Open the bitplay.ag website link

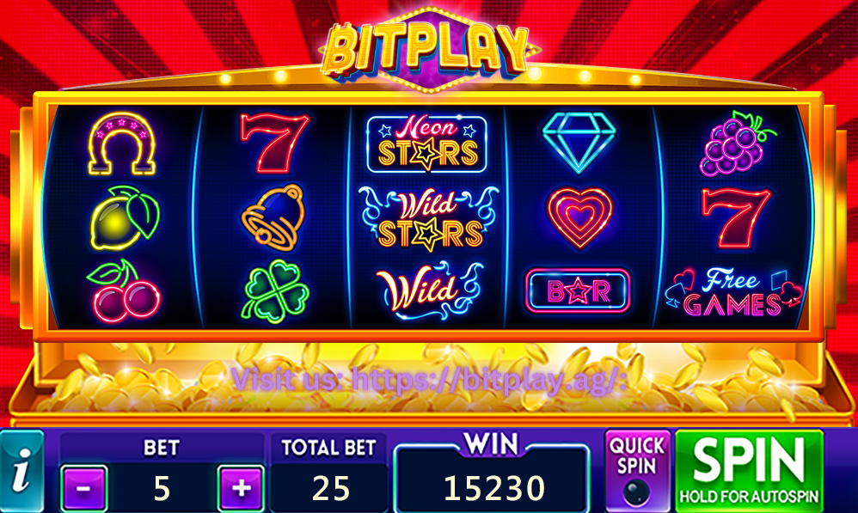429,378
